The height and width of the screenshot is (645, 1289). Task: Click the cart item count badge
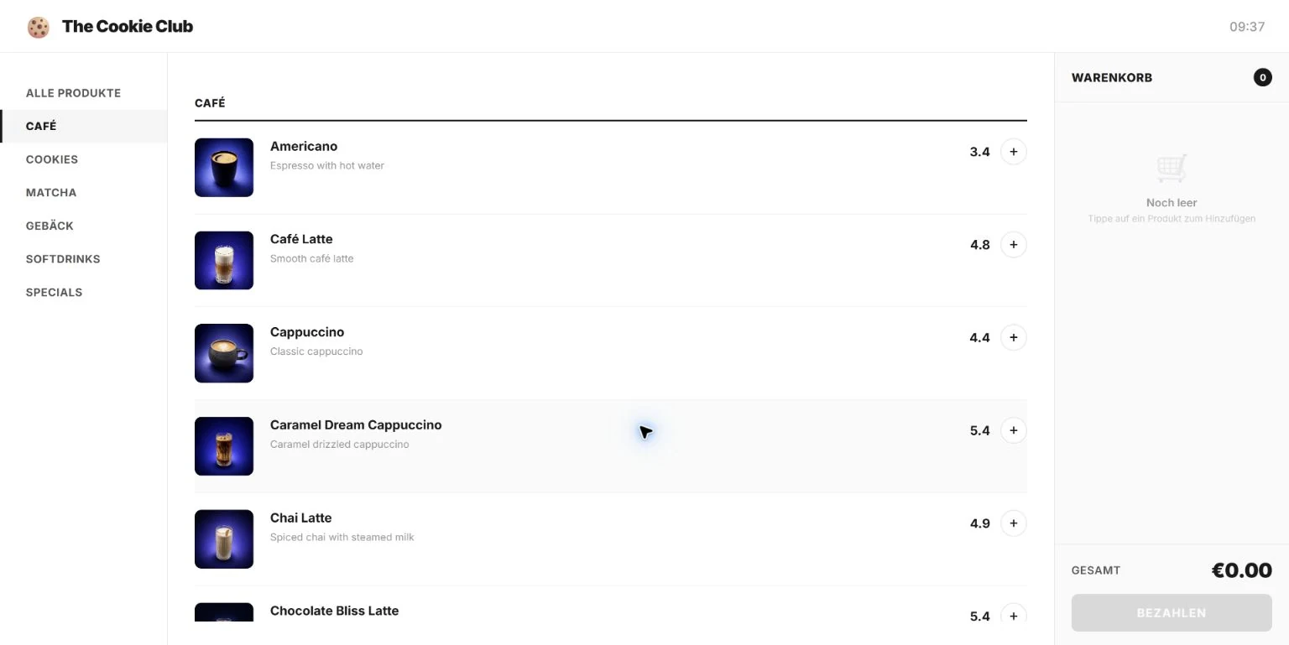point(1262,78)
